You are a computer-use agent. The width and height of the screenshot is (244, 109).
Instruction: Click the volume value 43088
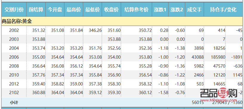(197, 57)
